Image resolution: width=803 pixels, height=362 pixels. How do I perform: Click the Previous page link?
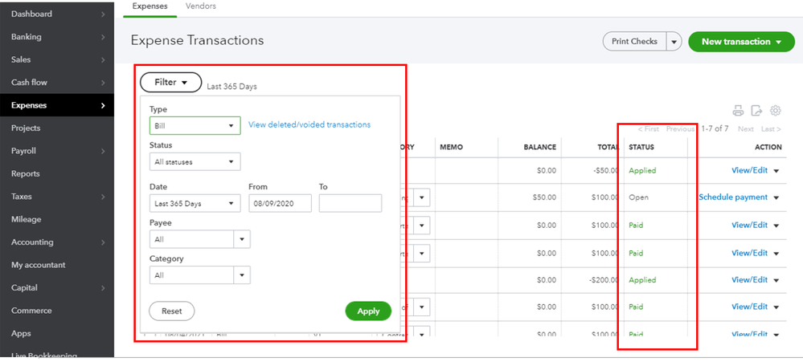[680, 129]
